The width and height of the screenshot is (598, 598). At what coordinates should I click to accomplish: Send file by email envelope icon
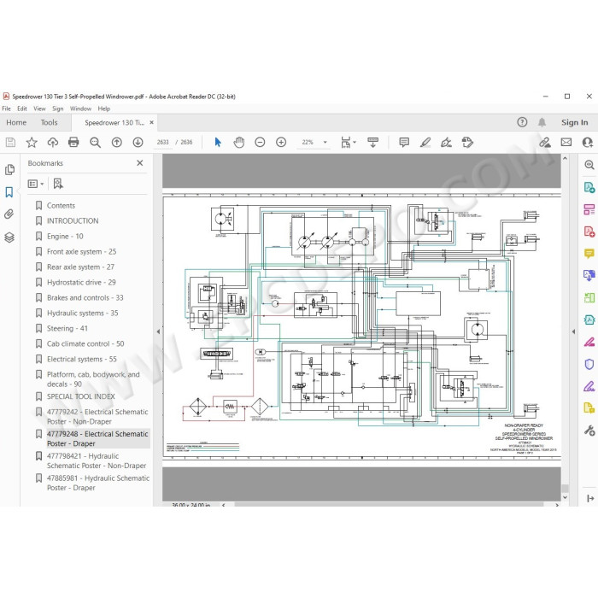566,143
